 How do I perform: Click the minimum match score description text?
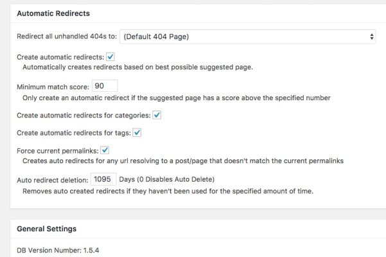[176, 98]
